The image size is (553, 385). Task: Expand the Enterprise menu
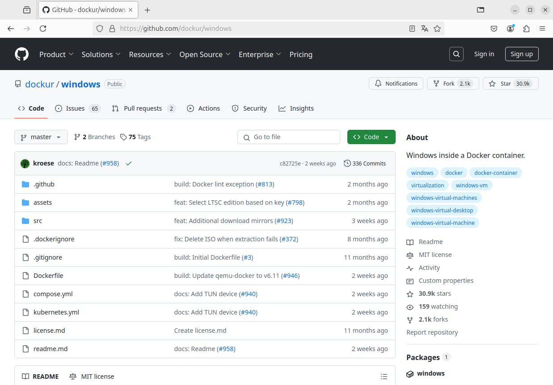(260, 54)
